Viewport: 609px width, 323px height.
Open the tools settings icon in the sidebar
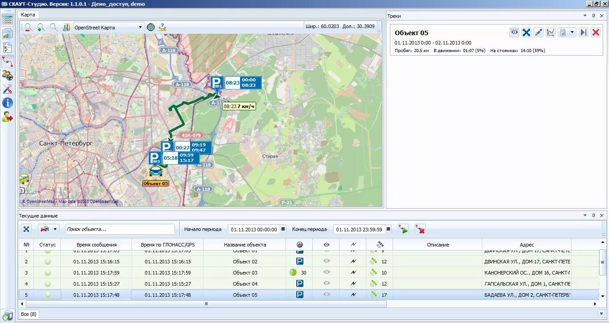point(7,89)
